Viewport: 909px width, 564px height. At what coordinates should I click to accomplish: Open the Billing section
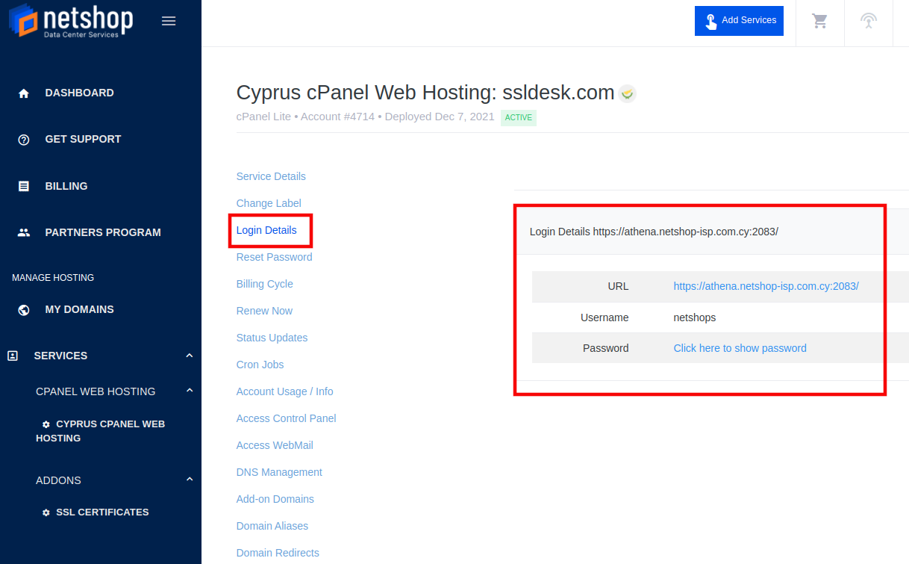pyautogui.click(x=66, y=186)
